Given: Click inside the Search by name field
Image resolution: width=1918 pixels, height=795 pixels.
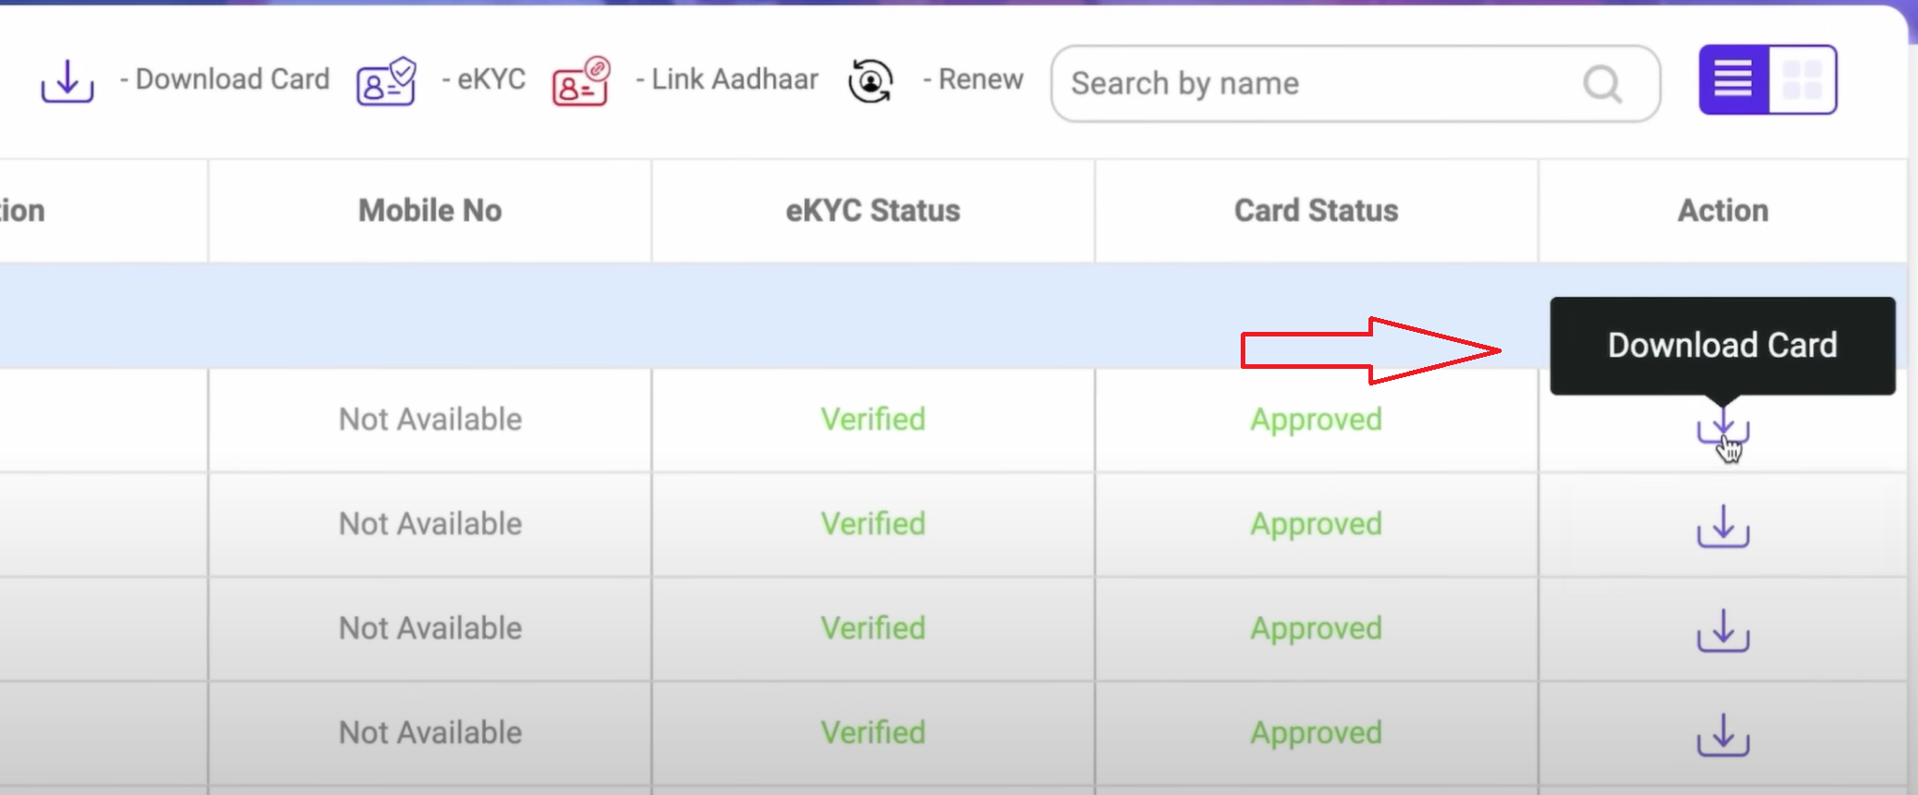Looking at the screenshot, I should point(1295,83).
